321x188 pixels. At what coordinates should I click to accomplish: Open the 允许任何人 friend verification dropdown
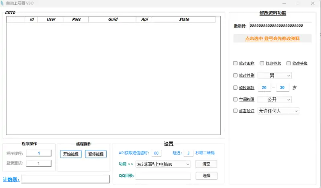278,111
